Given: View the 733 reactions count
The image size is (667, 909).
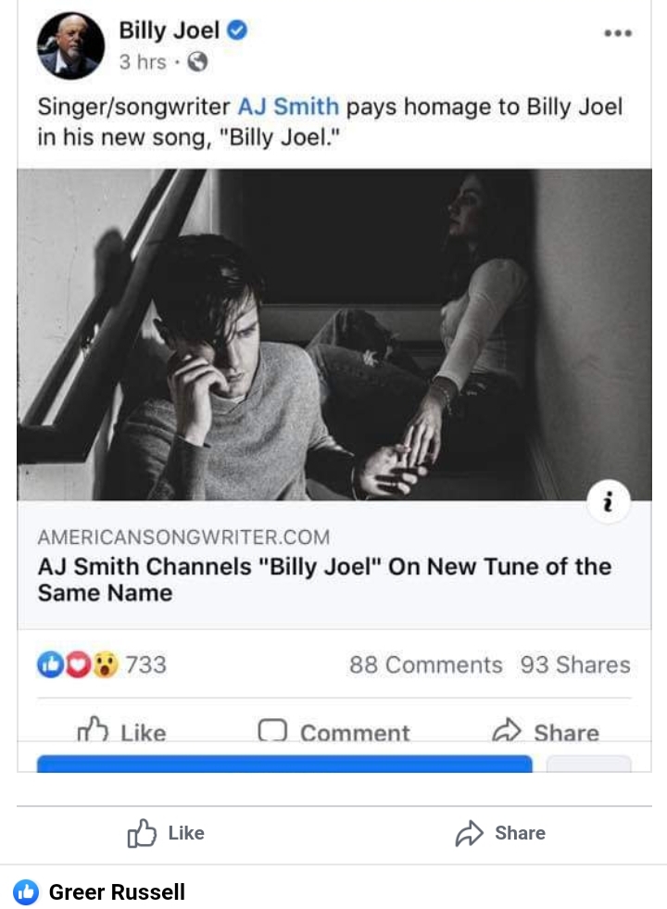Looking at the screenshot, I should [146, 664].
